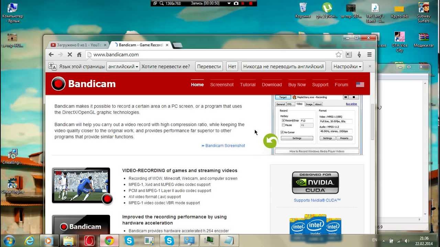The height and width of the screenshot is (247, 440).
Task: Take a screenshot with the recorder camera icon
Action: [x=236, y=3]
